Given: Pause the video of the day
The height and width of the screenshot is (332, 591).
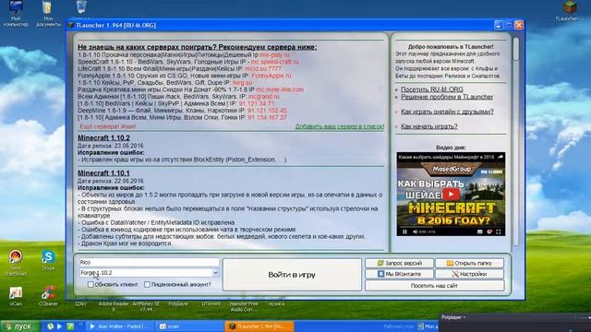Looking at the screenshot, I should tap(404, 231).
